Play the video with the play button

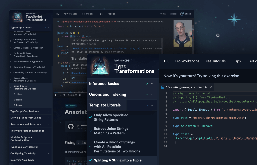[x=56, y=95]
